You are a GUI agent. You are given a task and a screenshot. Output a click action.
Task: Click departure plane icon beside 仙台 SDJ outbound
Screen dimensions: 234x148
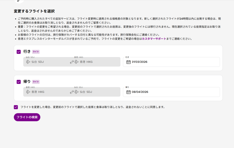point(28,62)
